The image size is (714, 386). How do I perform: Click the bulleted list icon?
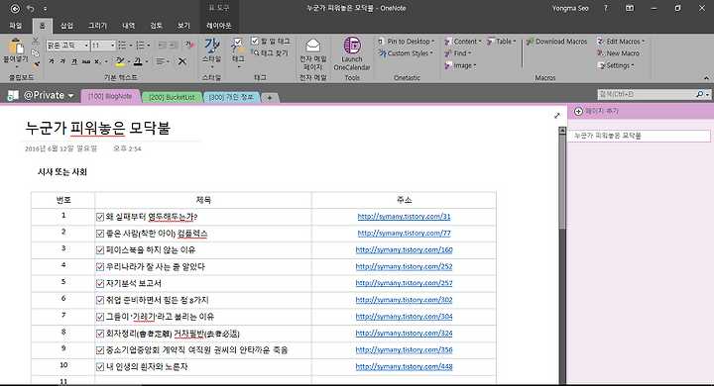(x=122, y=46)
